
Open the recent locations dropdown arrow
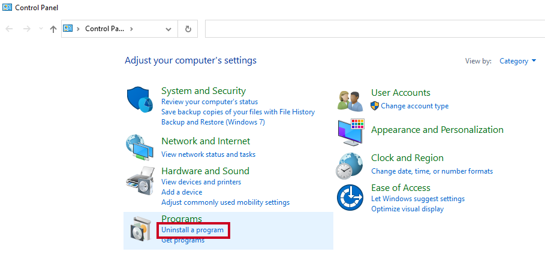pyautogui.click(x=41, y=29)
